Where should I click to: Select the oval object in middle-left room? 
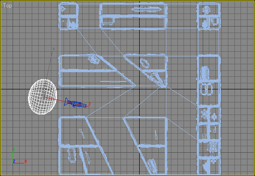coord(94,60)
